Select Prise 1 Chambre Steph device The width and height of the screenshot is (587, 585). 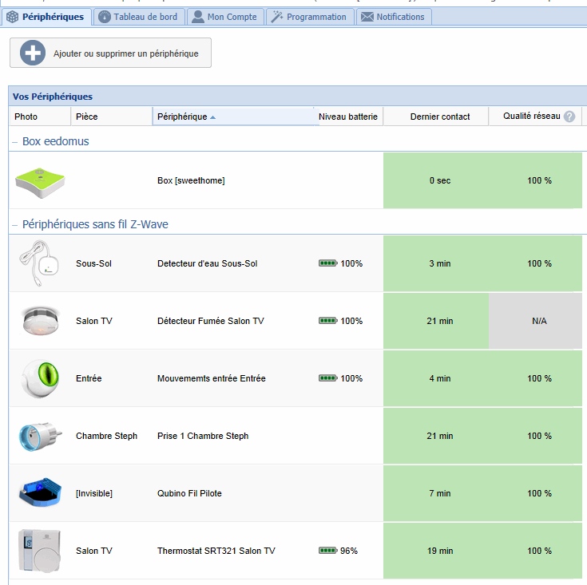click(x=203, y=436)
